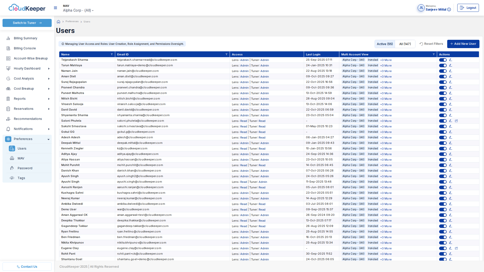
Task: Toggle active switch for Gokul GG
Action: pos(443,132)
